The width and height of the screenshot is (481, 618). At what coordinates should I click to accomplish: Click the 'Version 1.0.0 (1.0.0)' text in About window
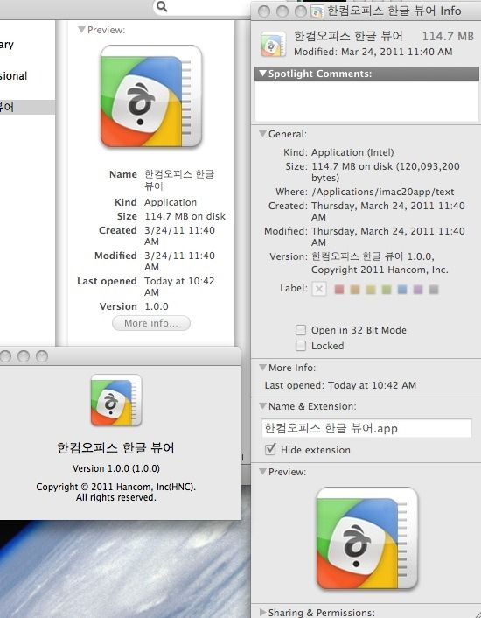click(x=116, y=468)
